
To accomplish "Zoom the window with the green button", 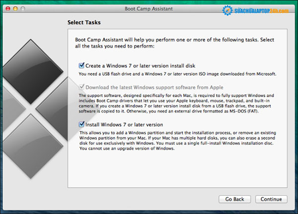I will pos(23,9).
